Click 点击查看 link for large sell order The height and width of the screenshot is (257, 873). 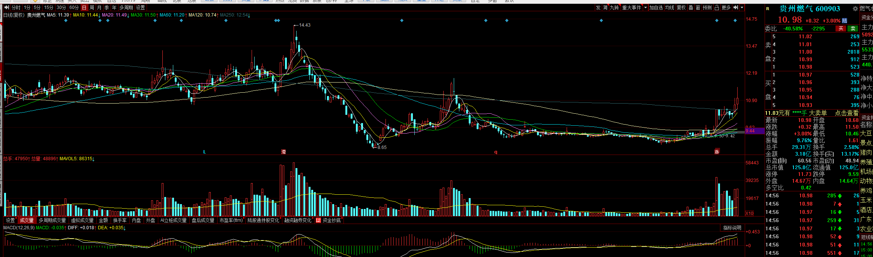(x=847, y=113)
